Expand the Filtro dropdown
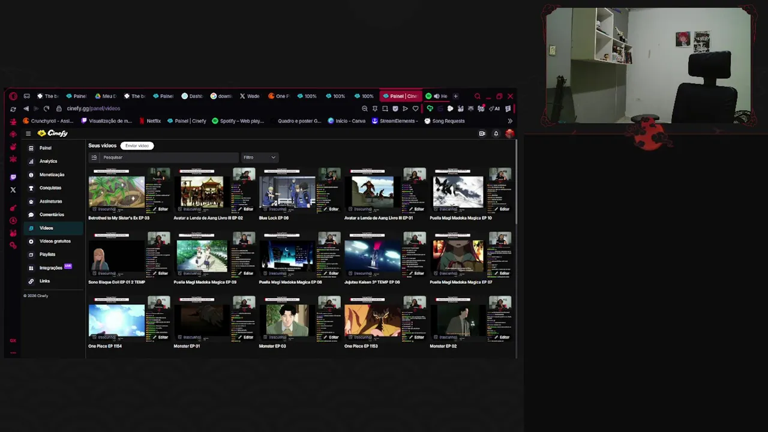 click(x=259, y=157)
